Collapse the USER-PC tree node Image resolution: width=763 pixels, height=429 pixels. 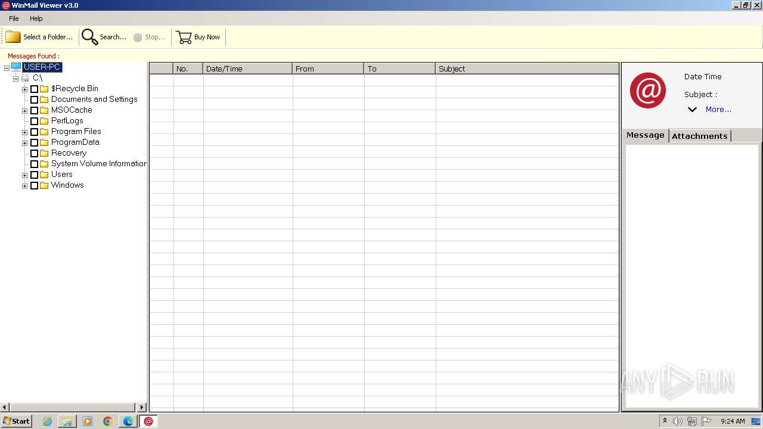[7, 68]
